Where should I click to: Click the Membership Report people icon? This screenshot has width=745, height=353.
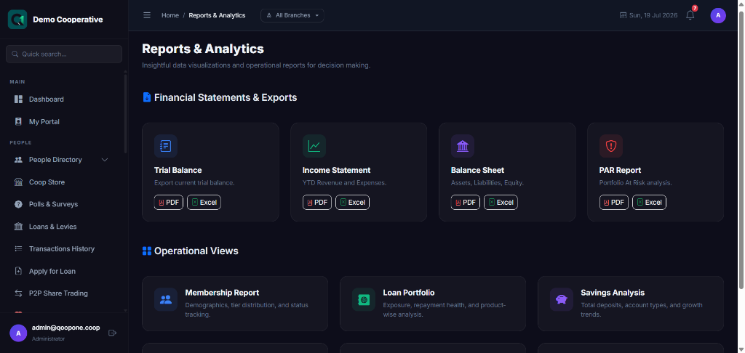(166, 299)
